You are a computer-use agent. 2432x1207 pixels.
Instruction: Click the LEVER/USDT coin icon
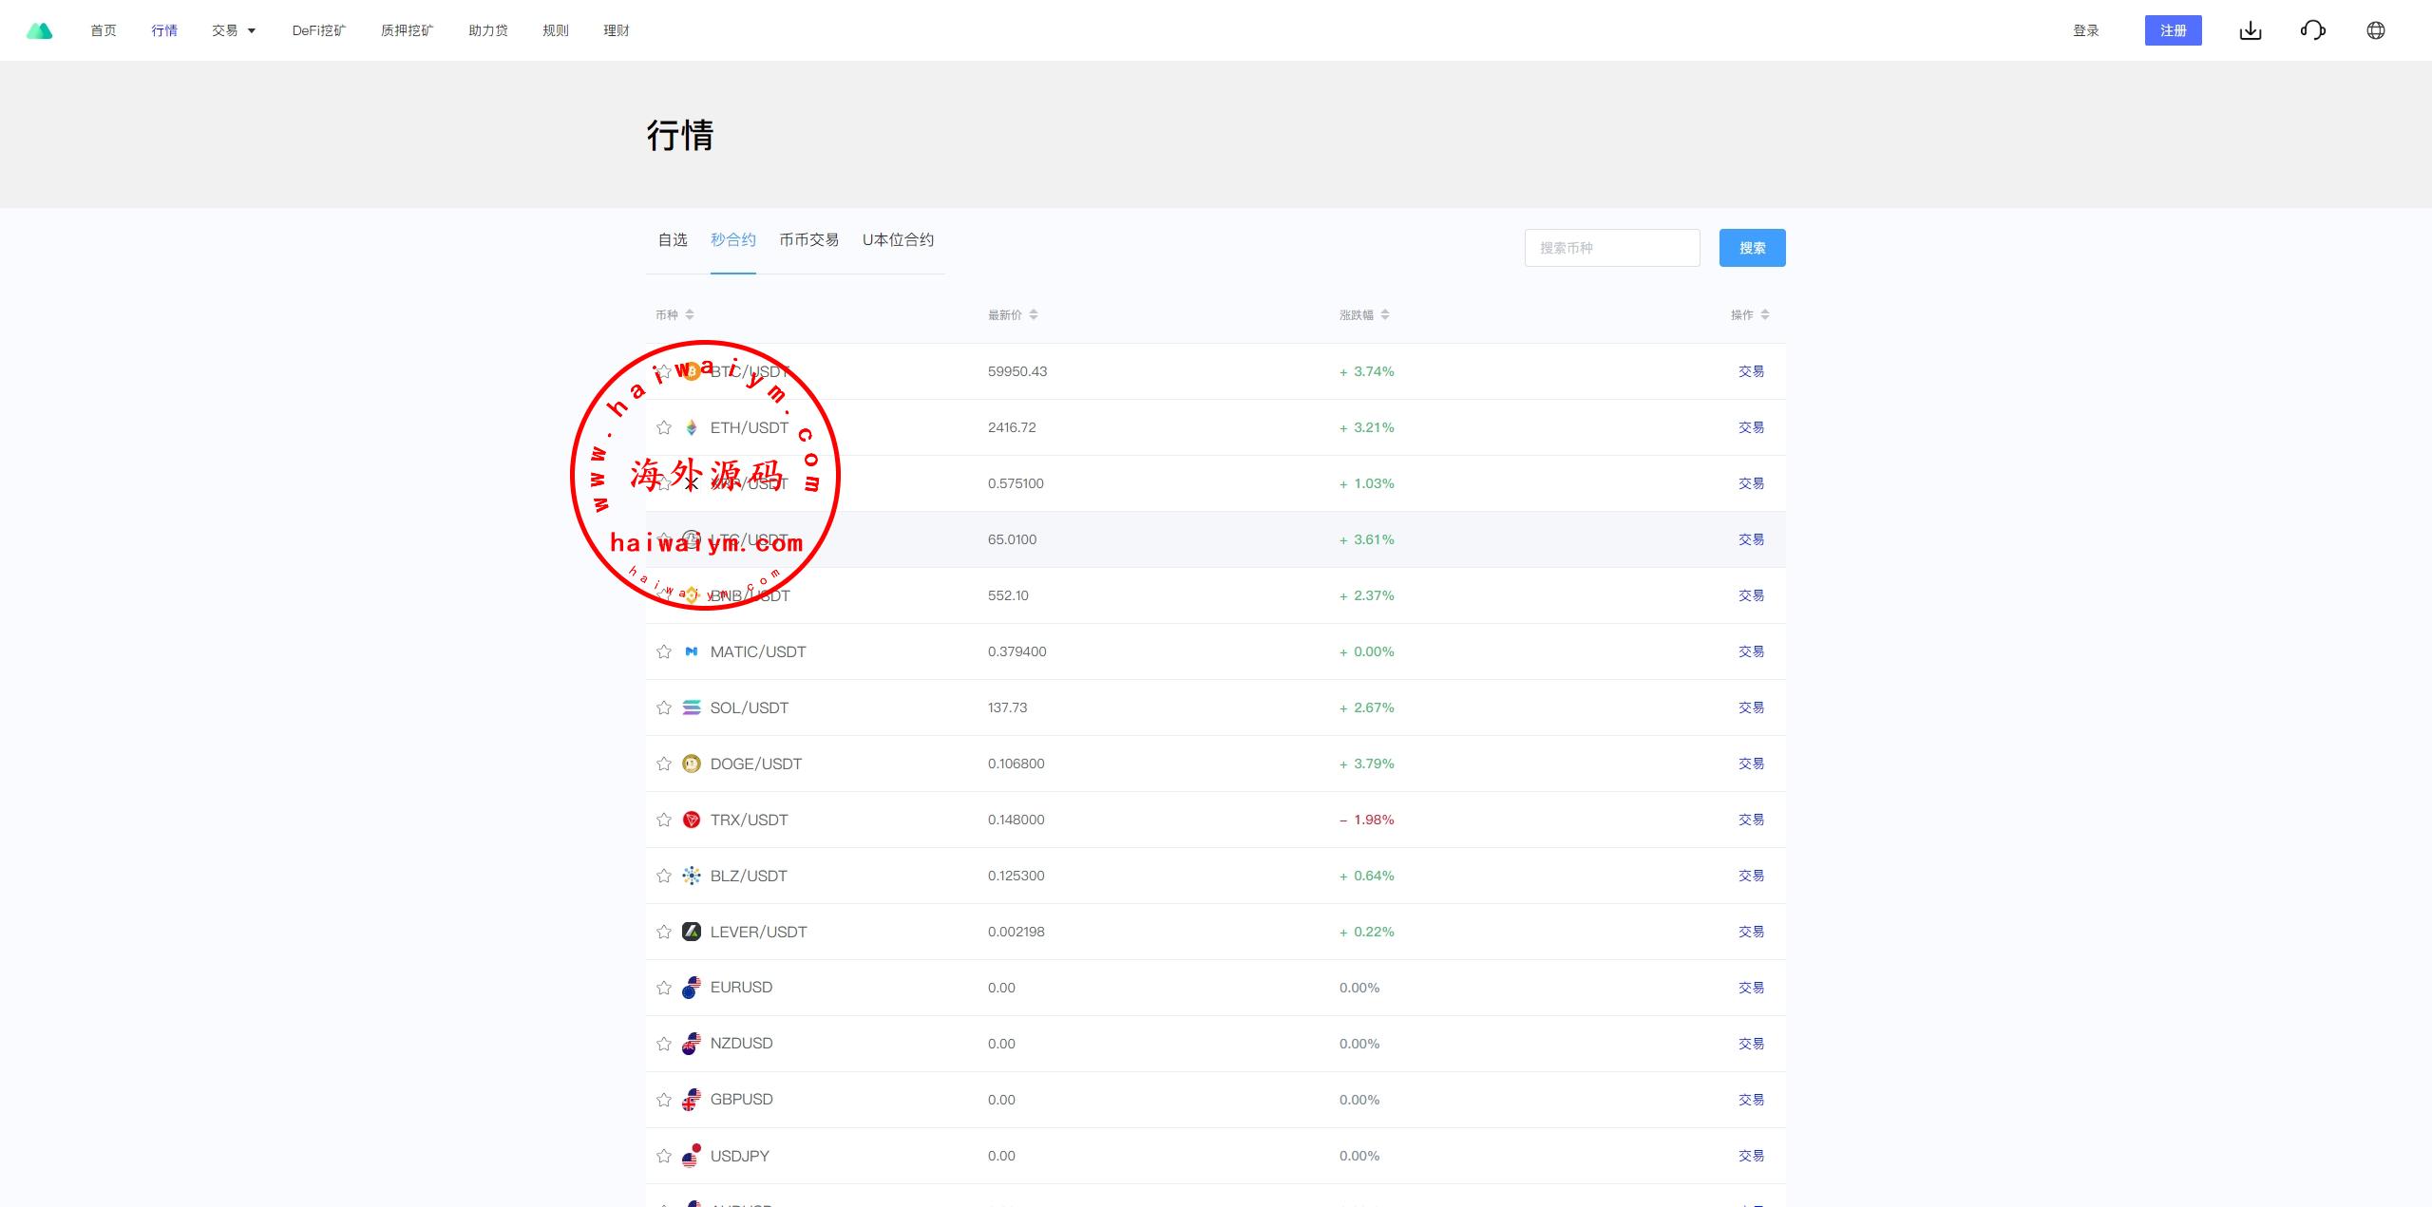(692, 932)
